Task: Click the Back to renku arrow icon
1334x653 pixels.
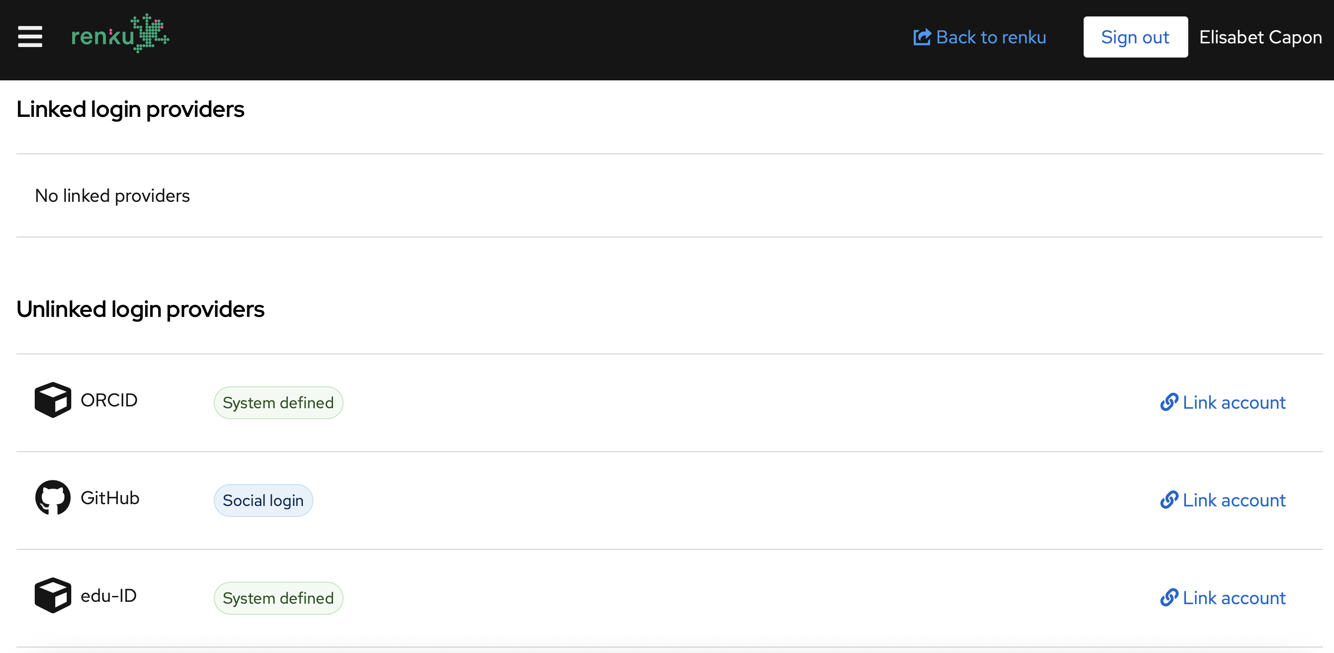Action: [922, 37]
